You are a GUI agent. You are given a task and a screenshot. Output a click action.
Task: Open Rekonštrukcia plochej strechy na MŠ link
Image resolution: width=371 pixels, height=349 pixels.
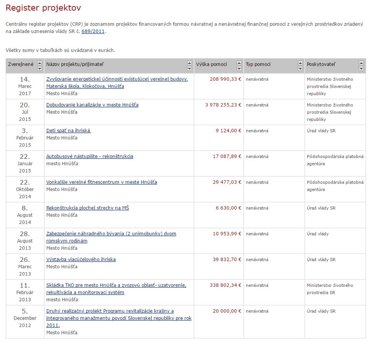pos(88,208)
